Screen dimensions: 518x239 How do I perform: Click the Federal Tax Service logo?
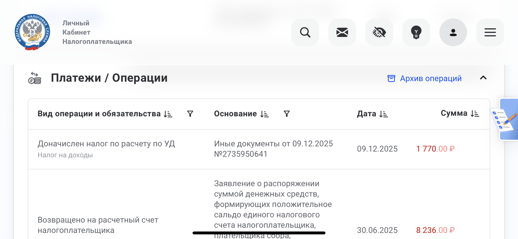point(32,32)
